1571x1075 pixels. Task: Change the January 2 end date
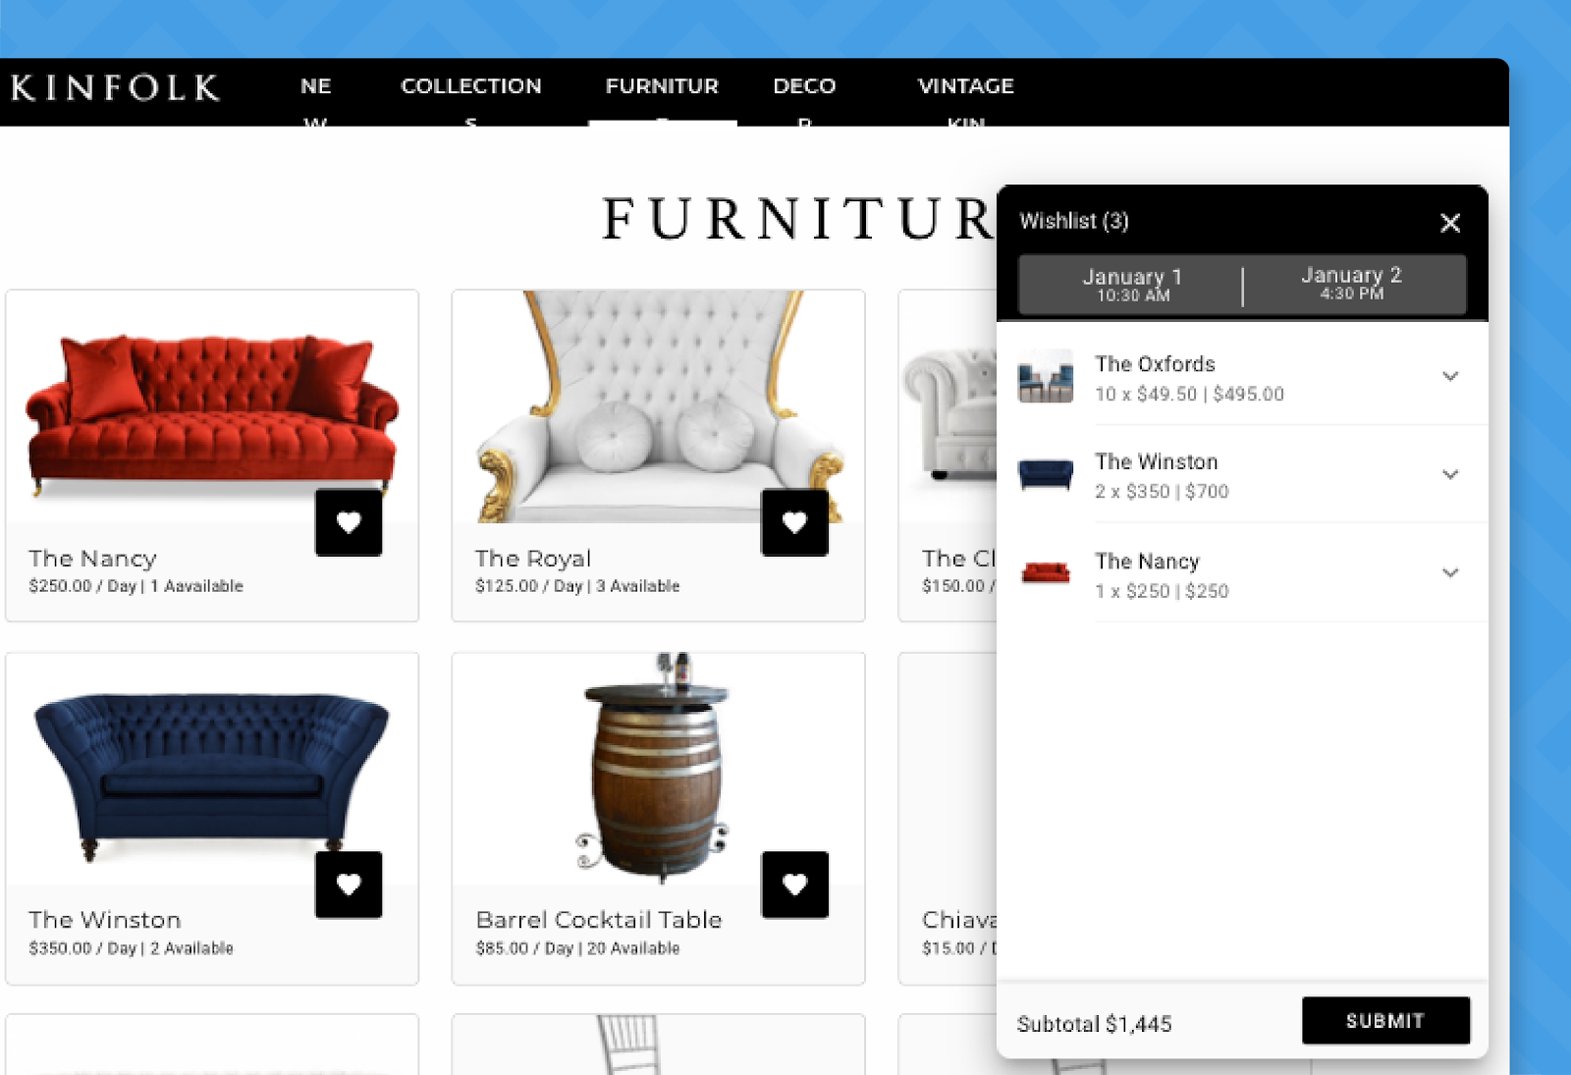[1352, 284]
